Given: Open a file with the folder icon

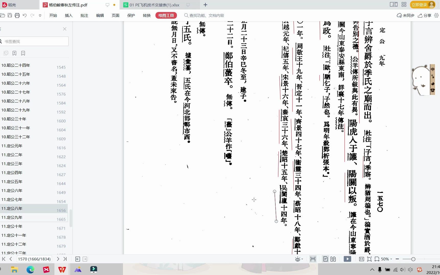Looking at the screenshot, I should pos(2,15).
